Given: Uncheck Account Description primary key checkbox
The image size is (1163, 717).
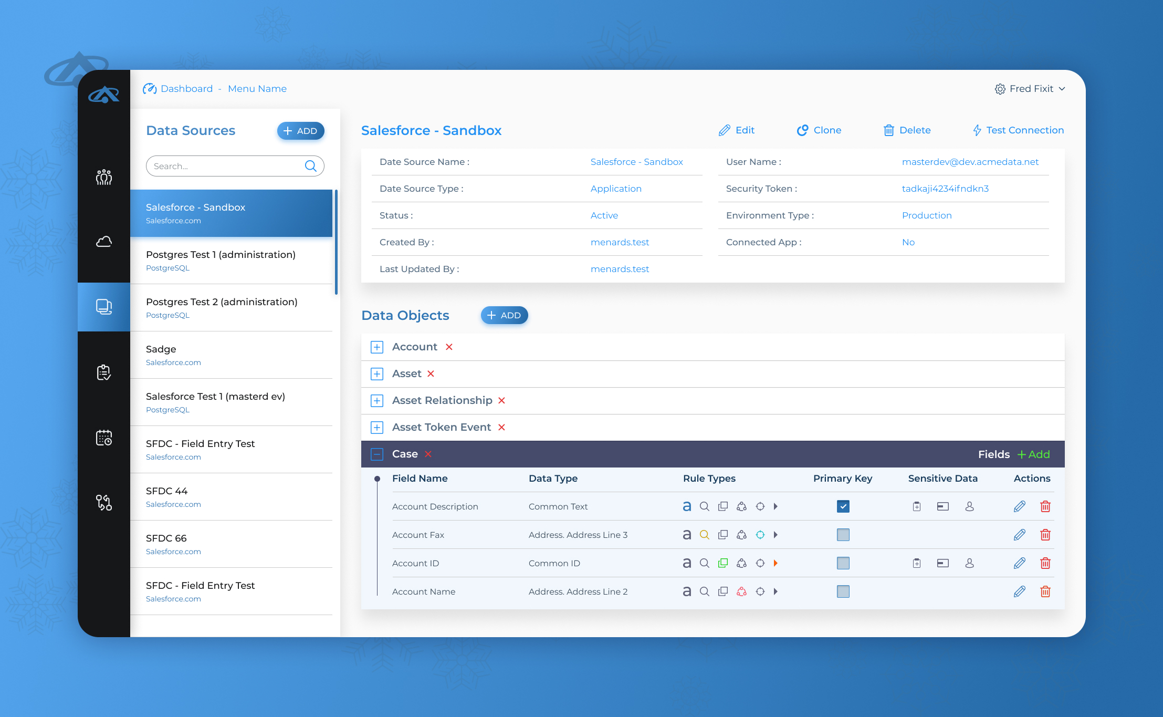Looking at the screenshot, I should (843, 506).
